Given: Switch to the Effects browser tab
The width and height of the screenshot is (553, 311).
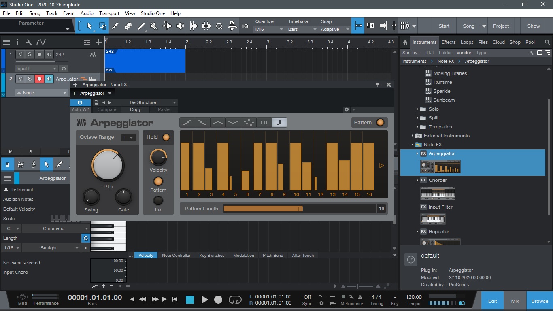Looking at the screenshot, I should [x=448, y=42].
